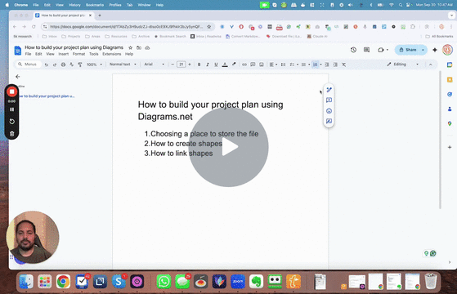Click the Menus search field

click(28, 64)
